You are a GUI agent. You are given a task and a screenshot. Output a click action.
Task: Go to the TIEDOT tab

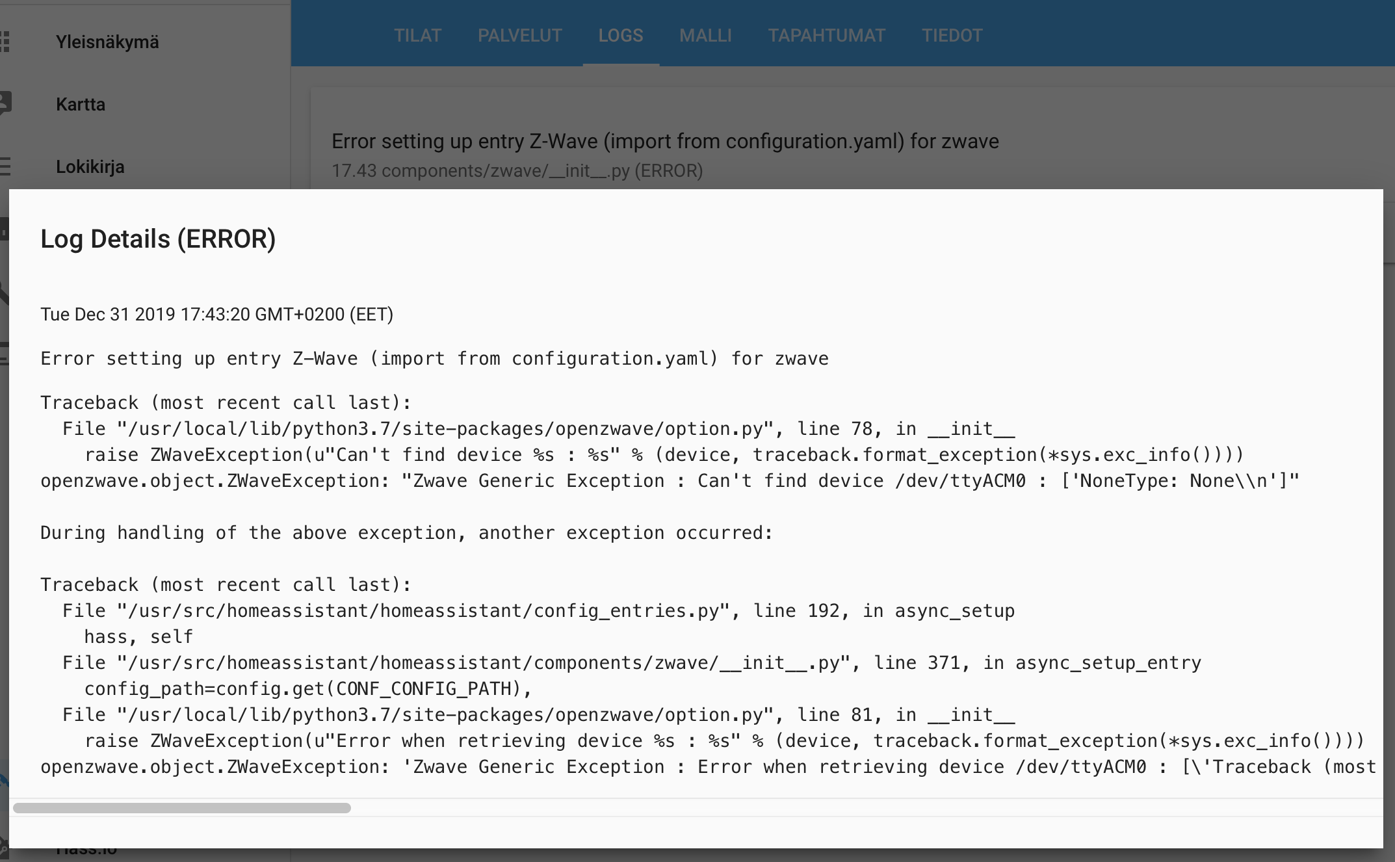pyautogui.click(x=952, y=35)
